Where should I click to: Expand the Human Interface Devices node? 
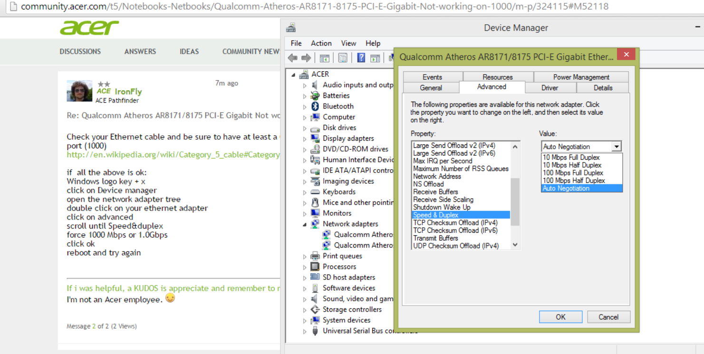point(305,160)
